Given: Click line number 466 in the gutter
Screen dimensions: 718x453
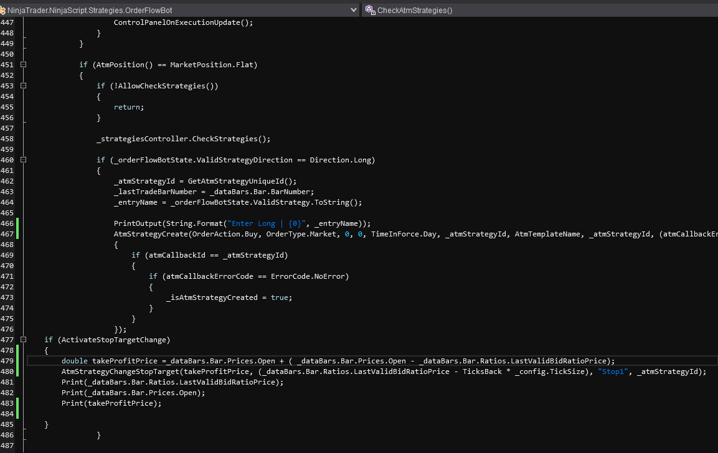Looking at the screenshot, I should click(x=7, y=223).
